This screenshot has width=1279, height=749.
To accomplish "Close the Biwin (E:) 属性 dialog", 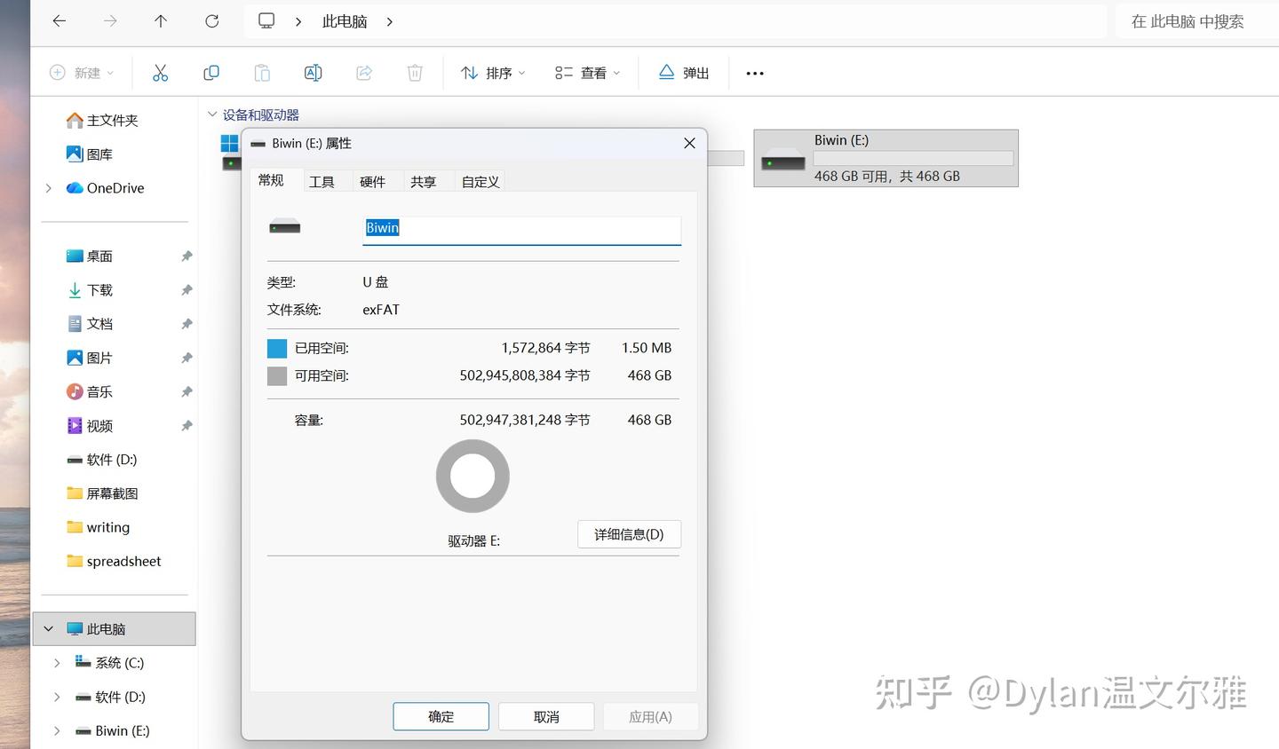I will (689, 143).
